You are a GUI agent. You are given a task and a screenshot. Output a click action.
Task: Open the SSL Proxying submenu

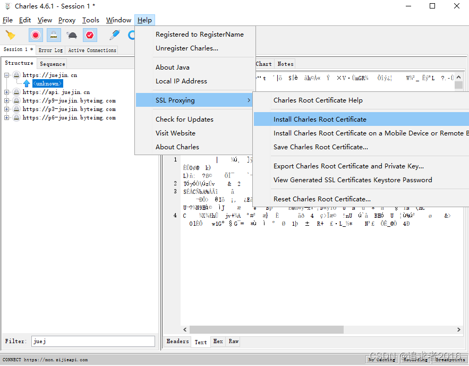(194, 100)
